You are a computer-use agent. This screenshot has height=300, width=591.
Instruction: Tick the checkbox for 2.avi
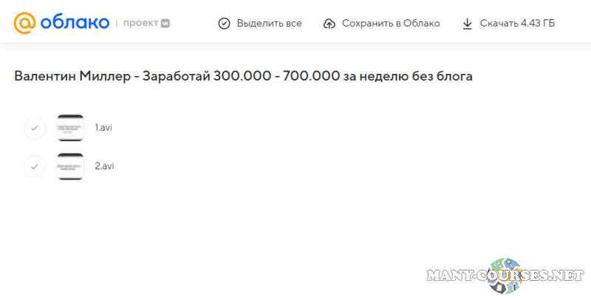tap(35, 166)
